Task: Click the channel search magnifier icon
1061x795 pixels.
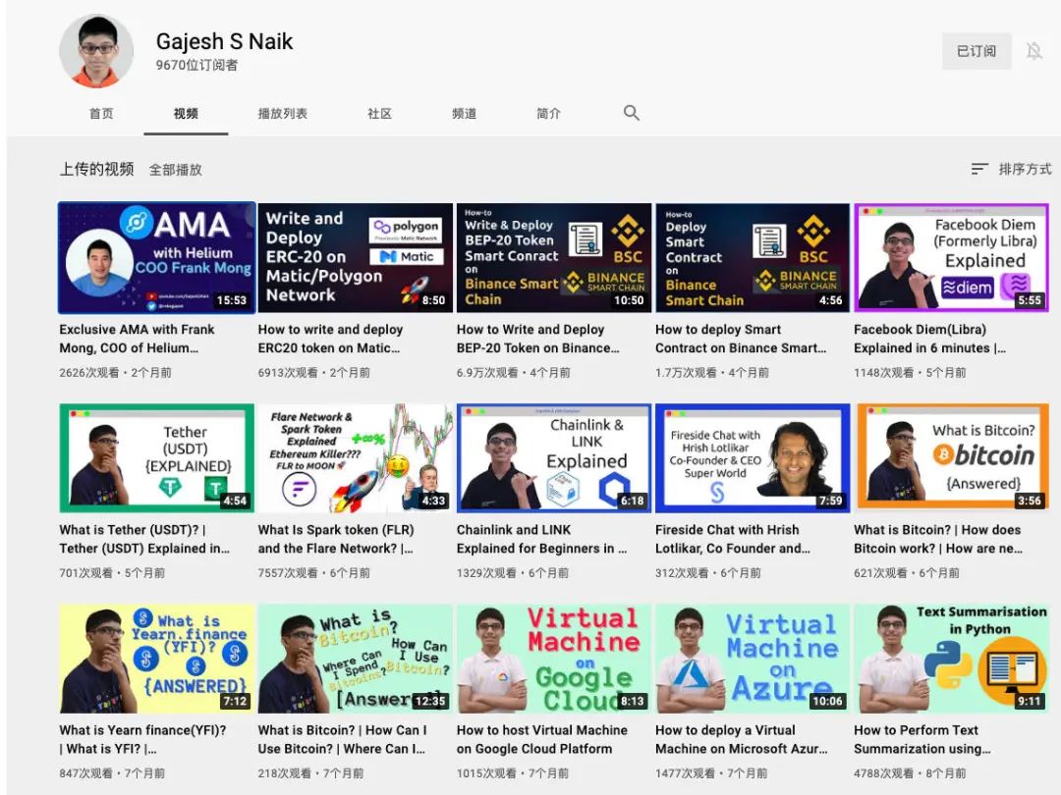Action: tap(632, 113)
